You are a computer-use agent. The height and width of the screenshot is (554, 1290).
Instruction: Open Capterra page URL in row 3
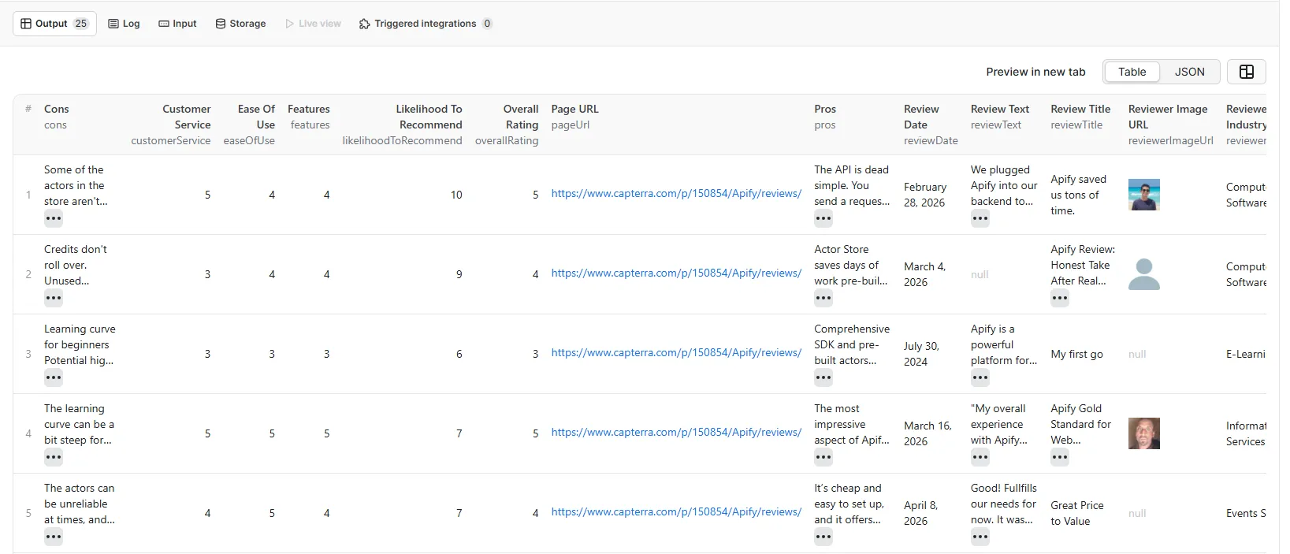click(x=676, y=353)
